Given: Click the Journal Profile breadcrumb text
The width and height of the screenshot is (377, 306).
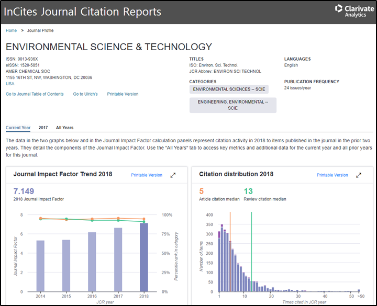Looking at the screenshot, I should [40, 30].
